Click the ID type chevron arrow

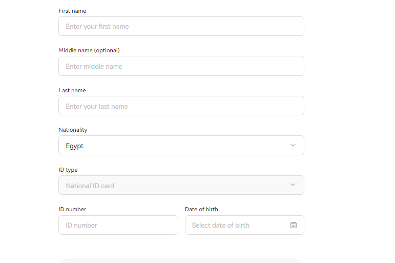(293, 185)
